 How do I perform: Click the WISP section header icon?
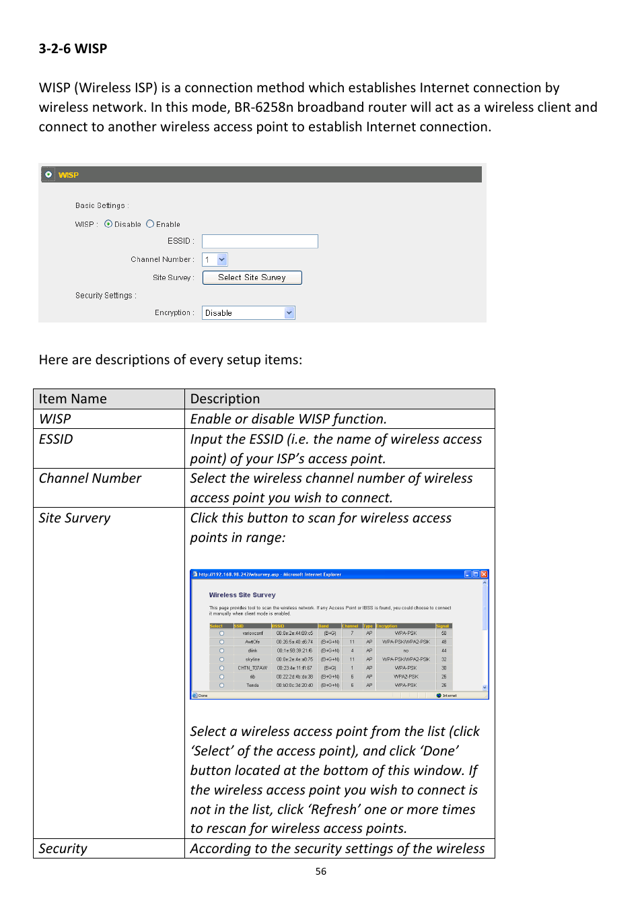pos(48,174)
